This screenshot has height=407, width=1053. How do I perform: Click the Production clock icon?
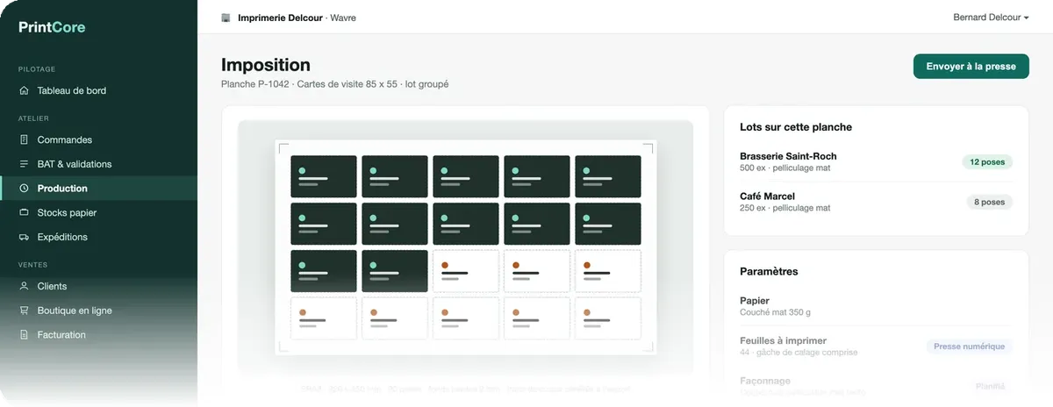(x=24, y=189)
